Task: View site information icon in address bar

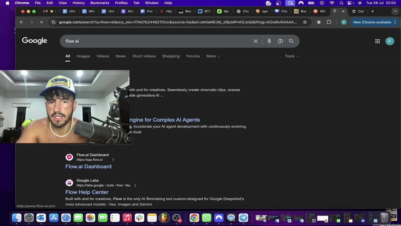Action: click(x=53, y=22)
